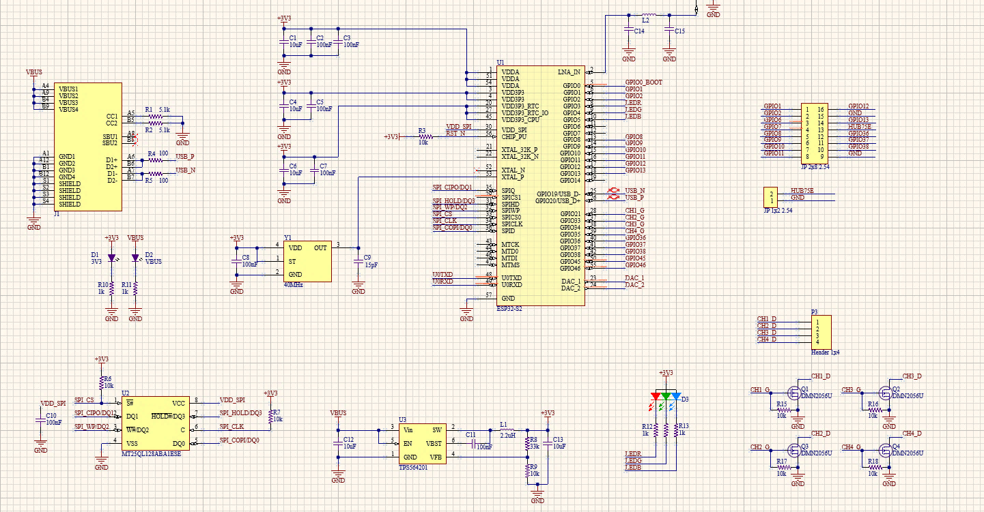984x512 pixels.
Task: Click the USB connector J1 symbol
Action: click(87, 147)
